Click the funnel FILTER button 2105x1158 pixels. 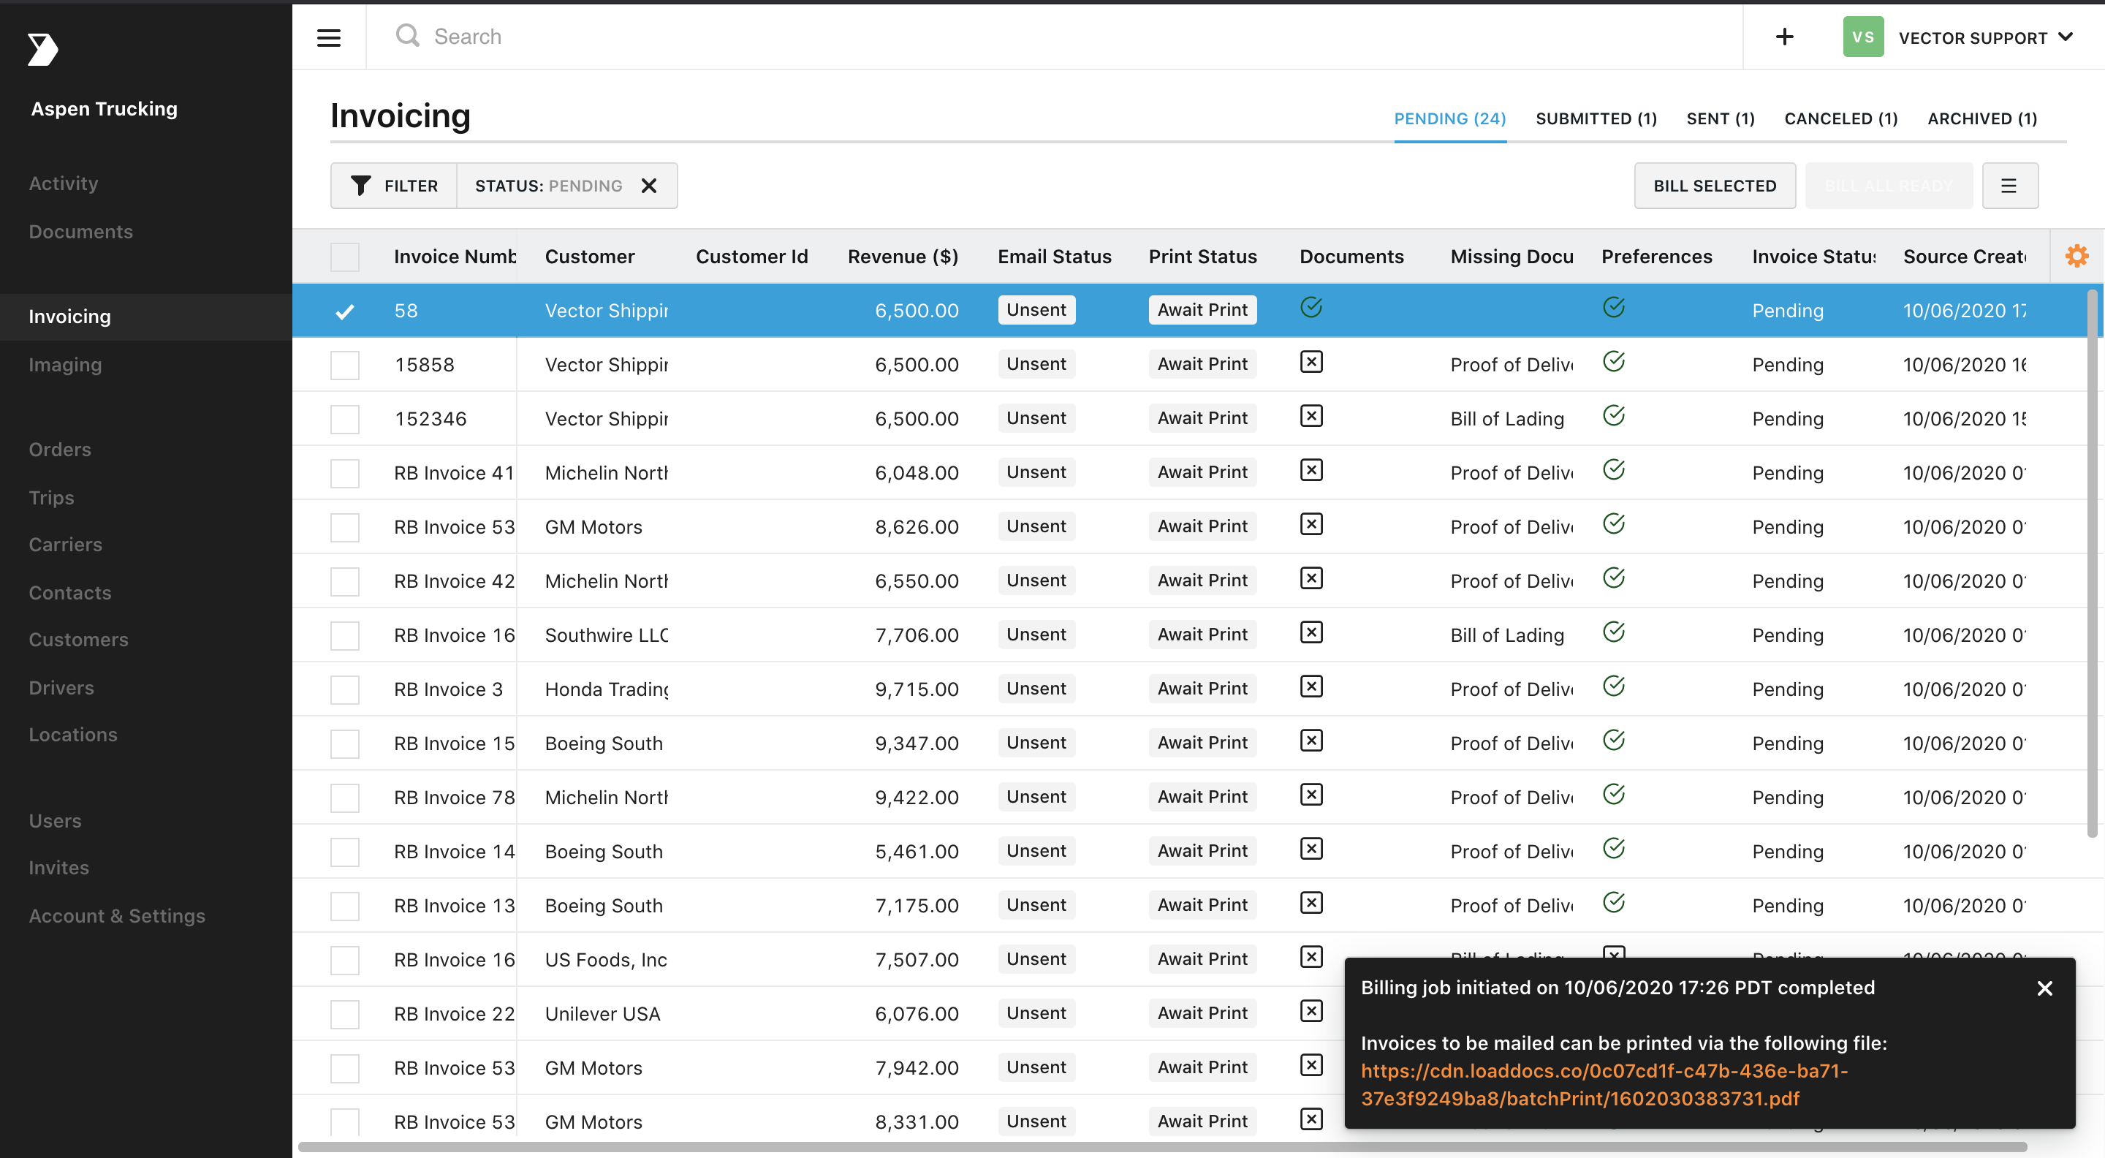click(x=394, y=186)
